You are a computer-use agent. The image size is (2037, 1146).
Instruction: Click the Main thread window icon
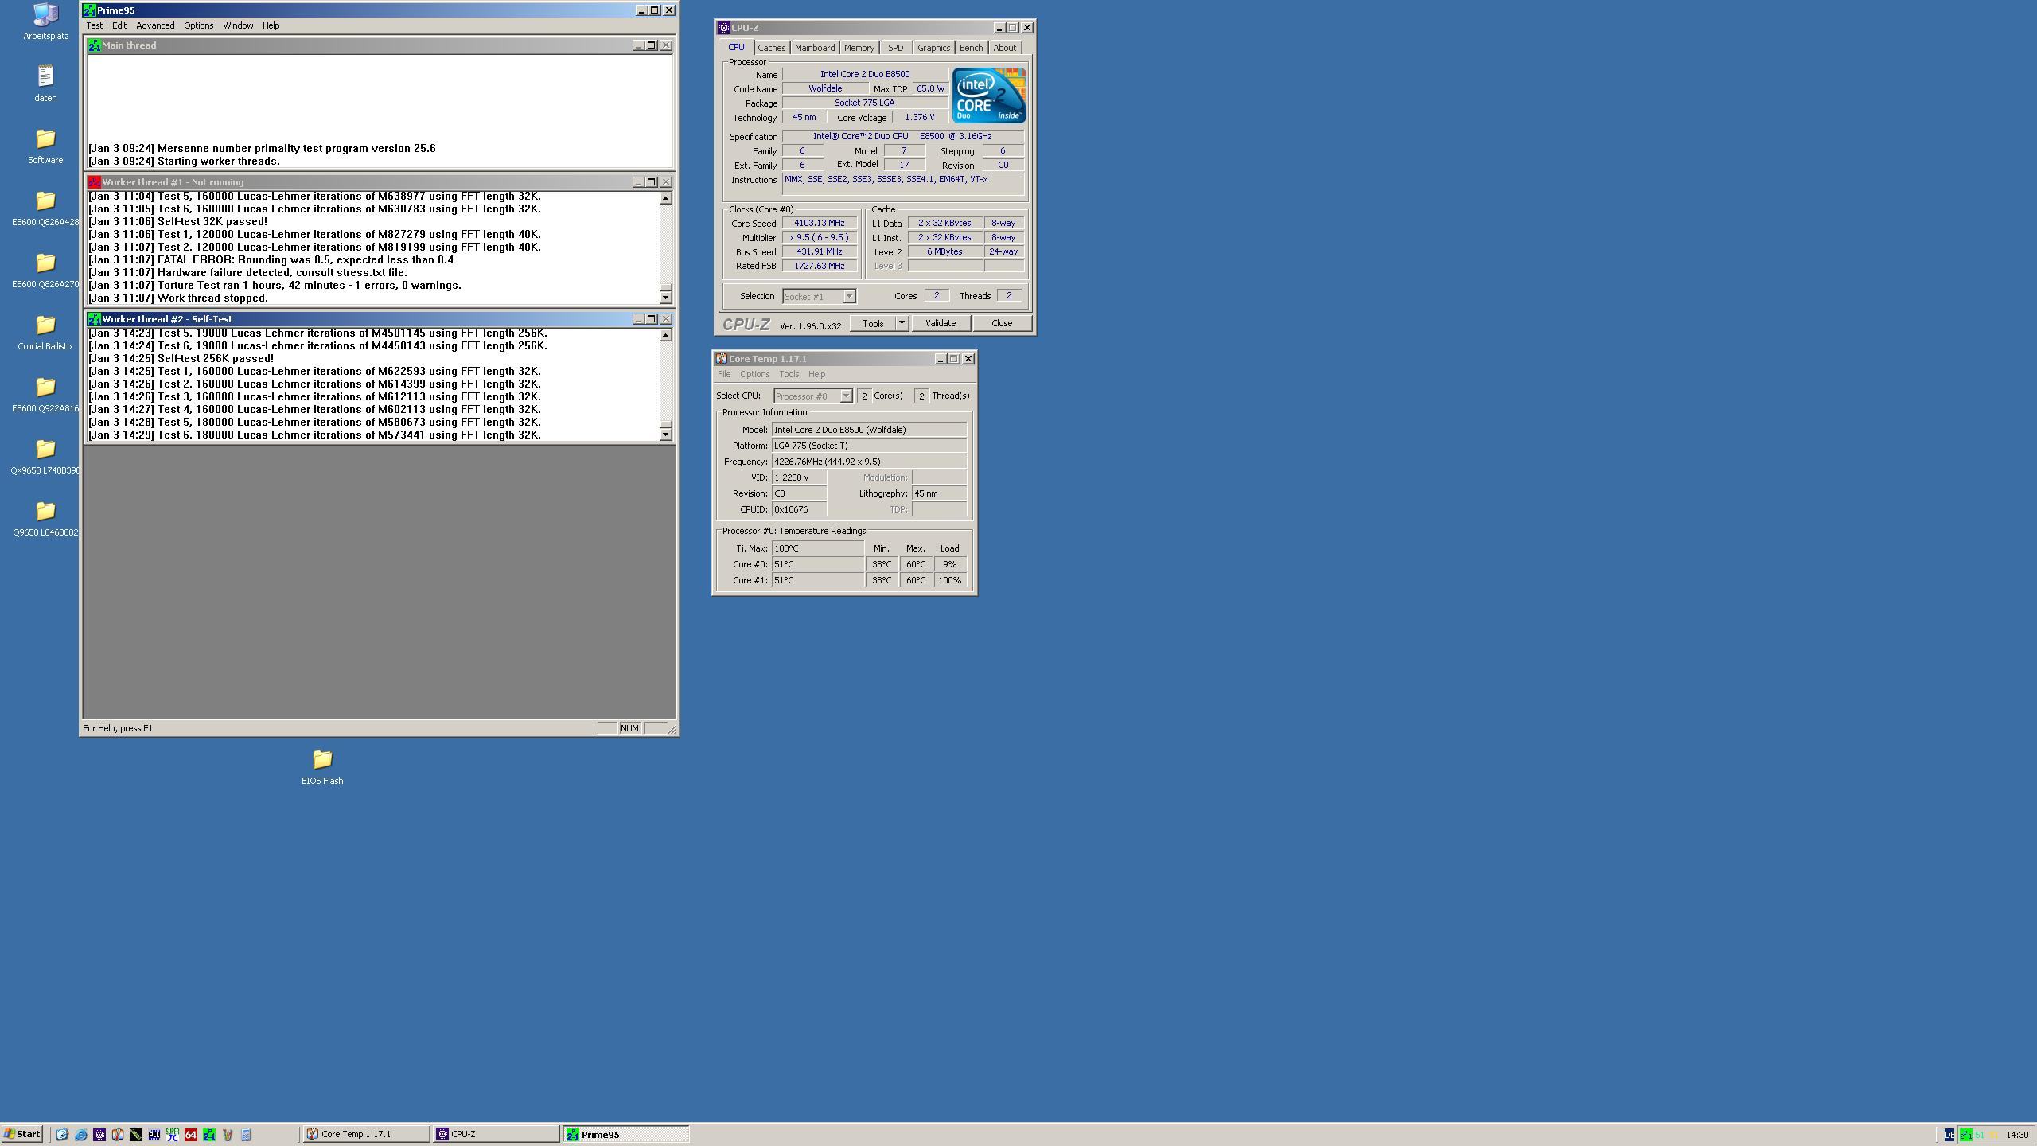pyautogui.click(x=94, y=45)
